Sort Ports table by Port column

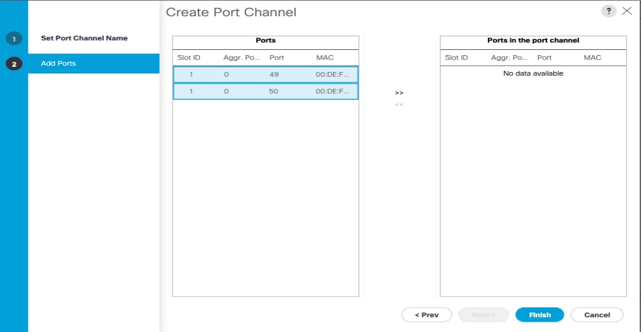tap(276, 58)
